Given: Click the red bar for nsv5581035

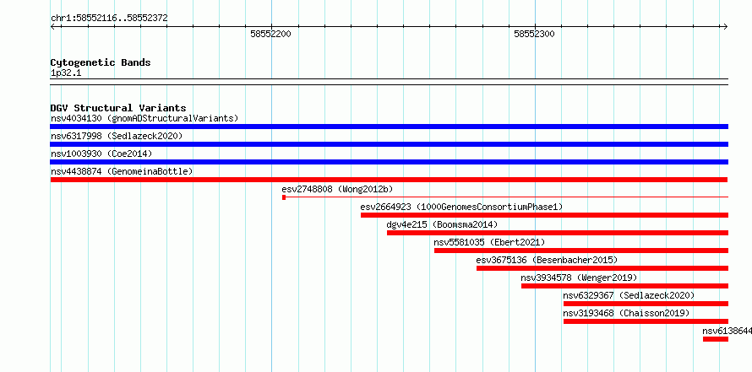Looking at the screenshot, I should pos(581,251).
